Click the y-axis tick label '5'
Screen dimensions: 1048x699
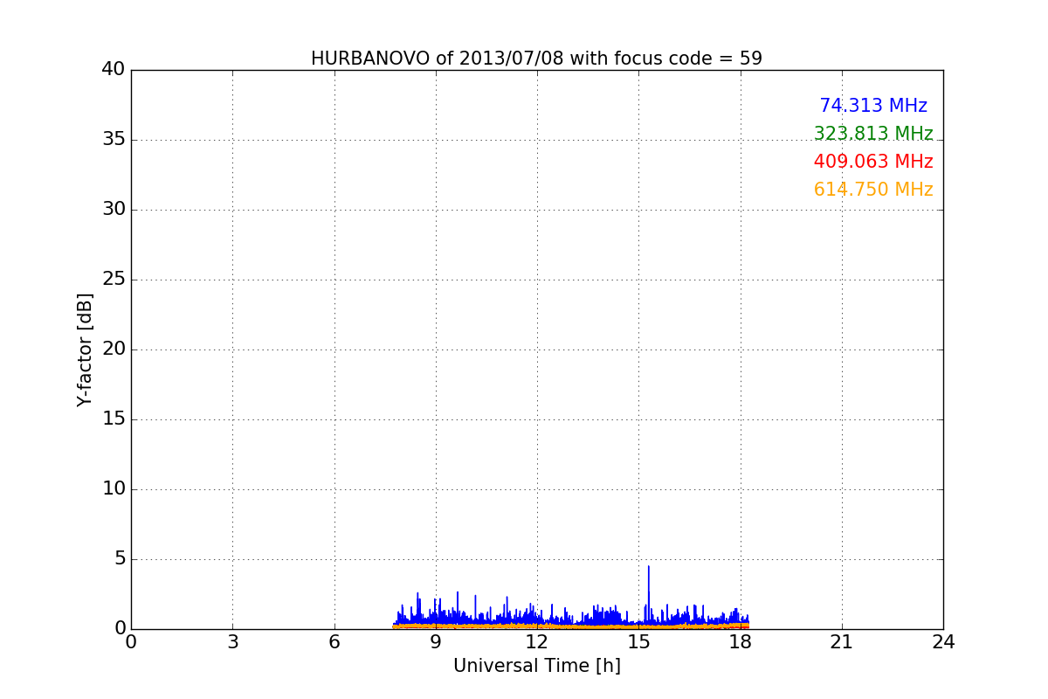coord(120,559)
